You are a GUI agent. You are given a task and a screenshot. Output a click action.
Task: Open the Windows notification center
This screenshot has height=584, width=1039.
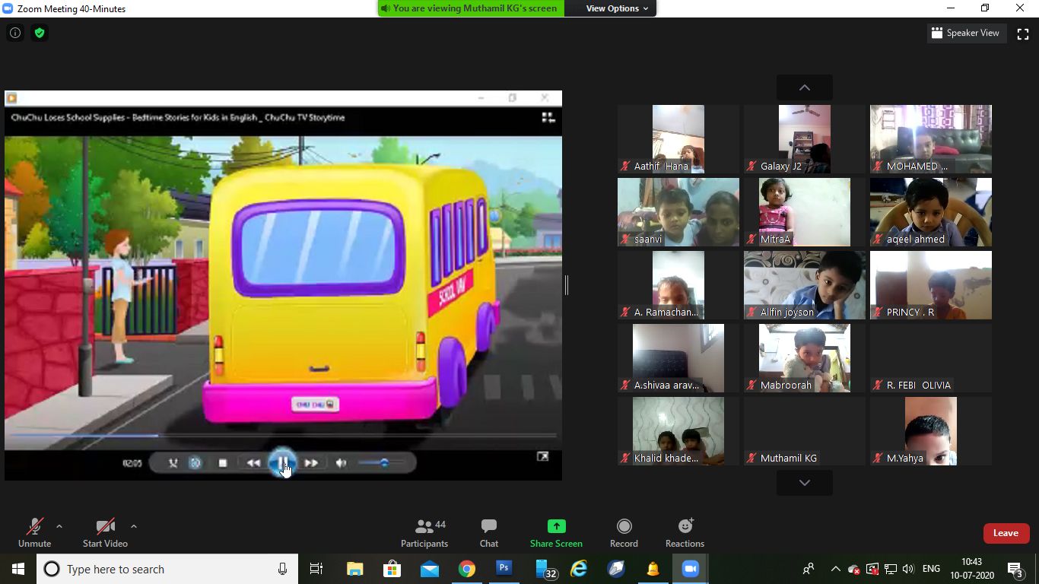pyautogui.click(x=1015, y=569)
